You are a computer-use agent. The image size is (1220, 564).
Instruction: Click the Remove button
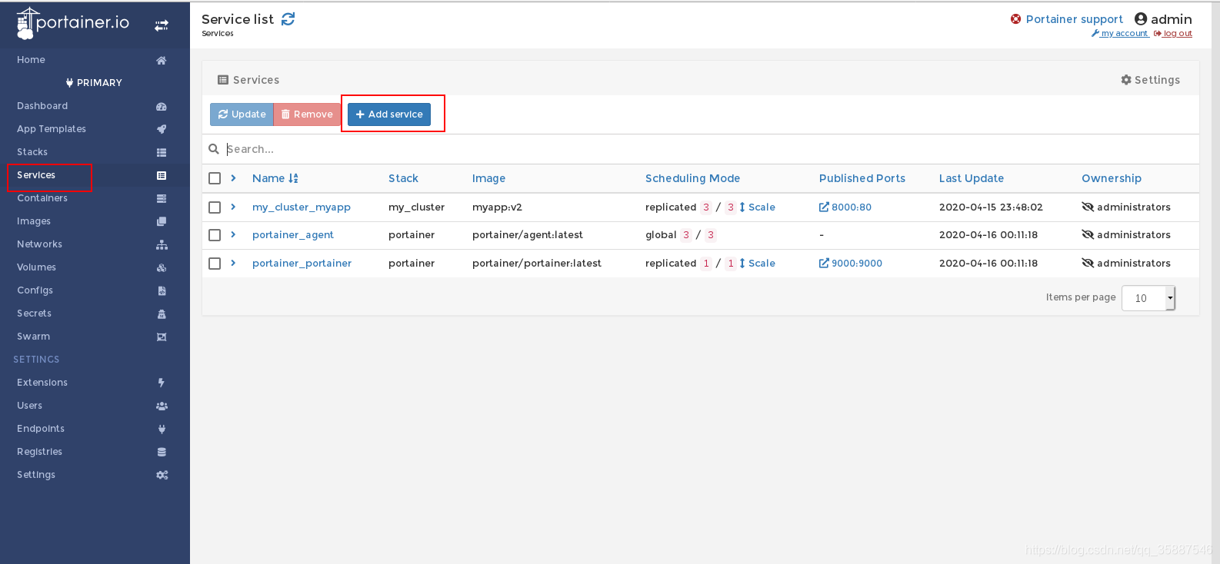point(307,114)
